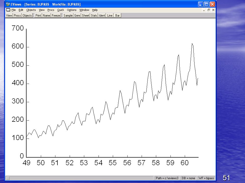Minimize the inner series window
The height and width of the screenshot is (183, 245).
204,10
